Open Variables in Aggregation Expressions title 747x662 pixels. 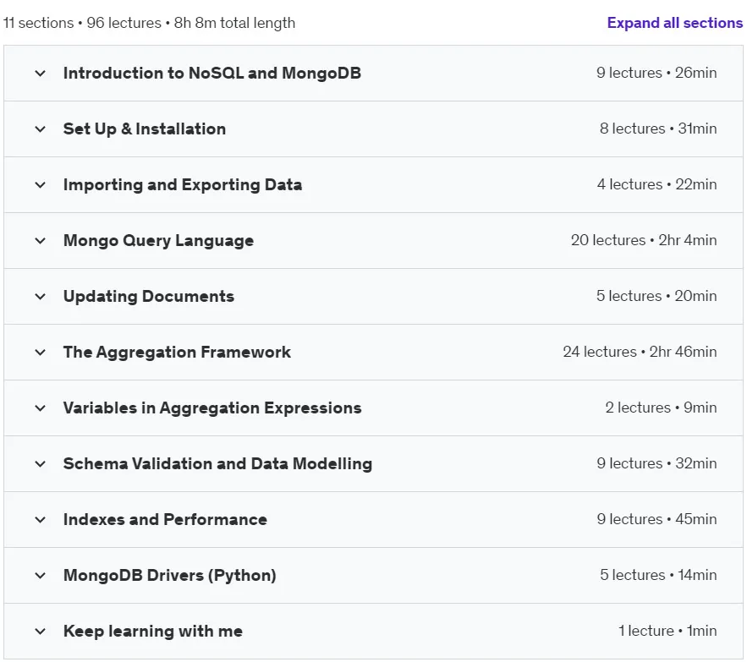212,408
